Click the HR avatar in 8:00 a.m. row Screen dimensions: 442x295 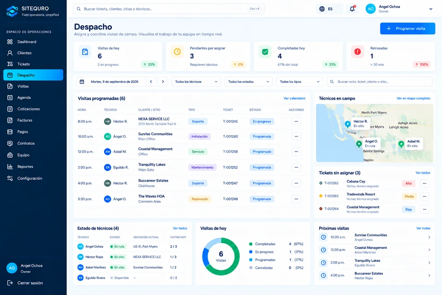click(107, 121)
